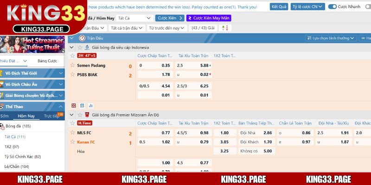Click the soccer ball icon next to Bóng đá

click(2, 126)
